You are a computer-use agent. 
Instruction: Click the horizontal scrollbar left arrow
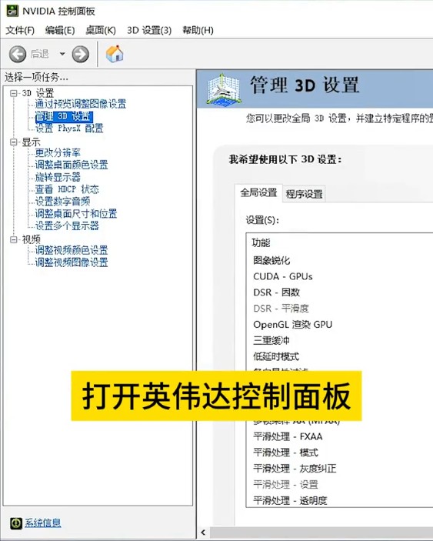click(203, 532)
